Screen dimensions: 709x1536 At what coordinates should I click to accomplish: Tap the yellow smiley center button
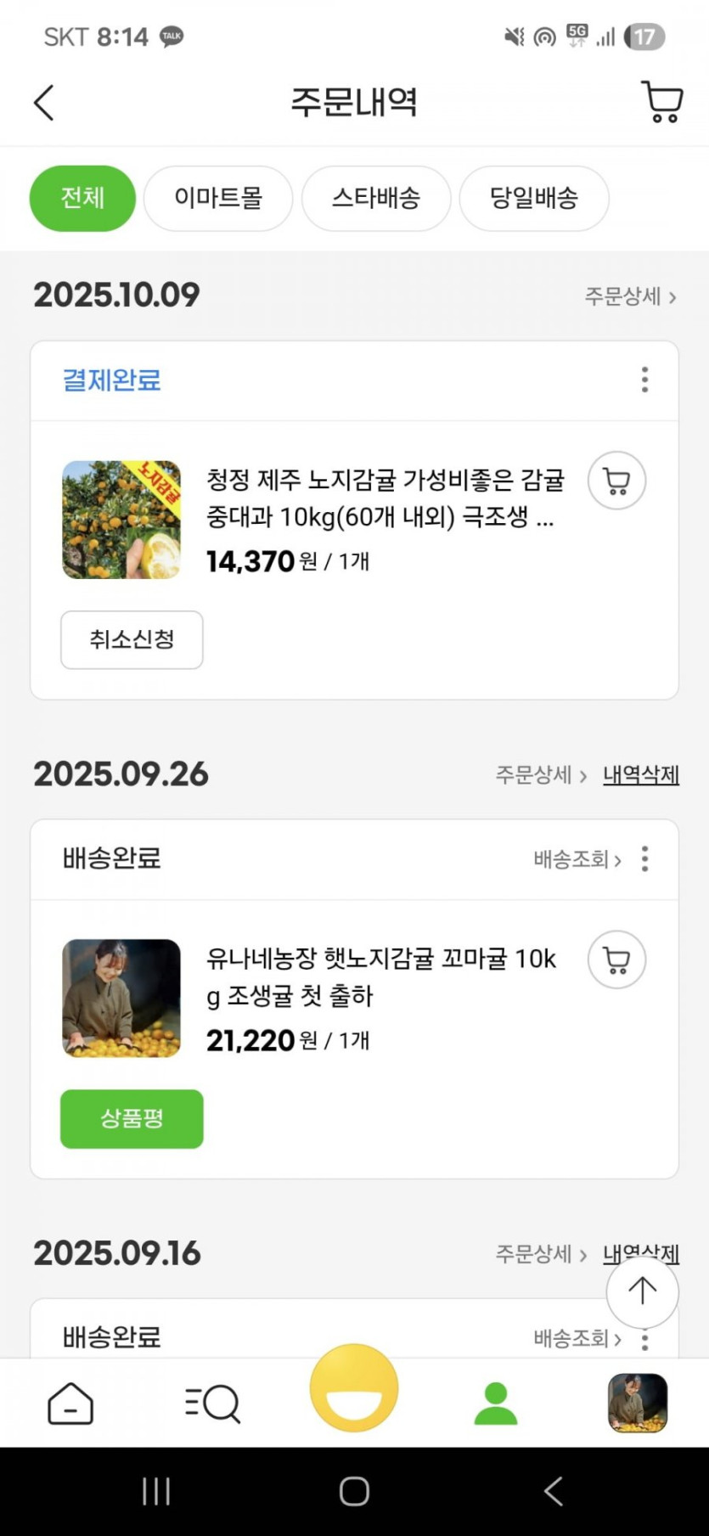(x=354, y=1388)
